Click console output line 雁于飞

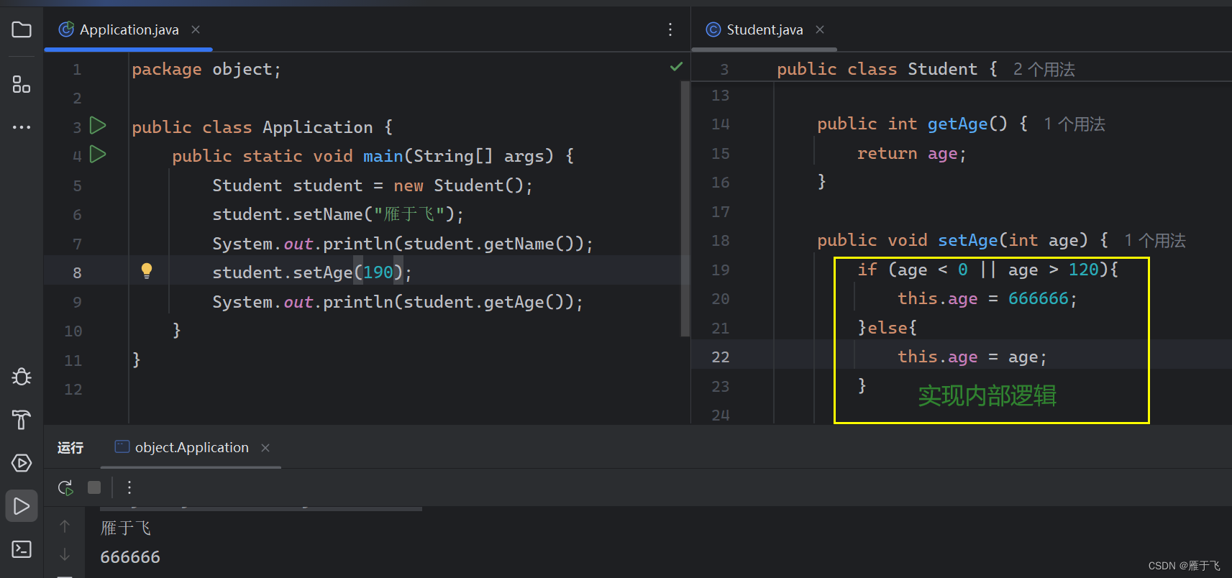pos(126,528)
